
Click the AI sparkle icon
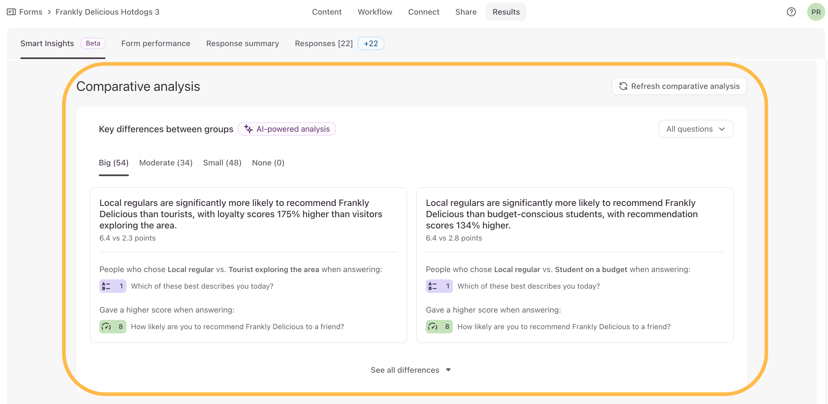[x=248, y=129]
